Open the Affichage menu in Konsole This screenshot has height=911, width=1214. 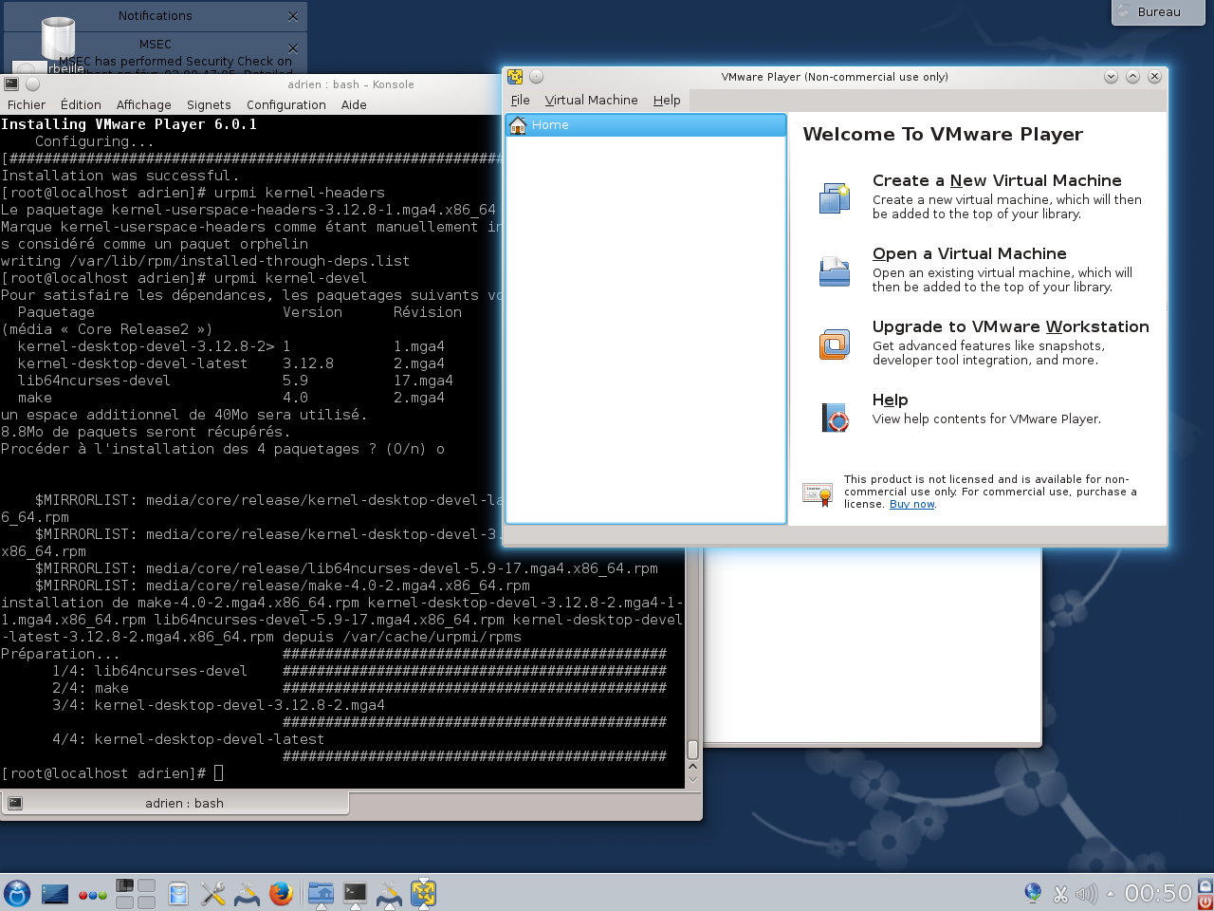click(x=143, y=105)
